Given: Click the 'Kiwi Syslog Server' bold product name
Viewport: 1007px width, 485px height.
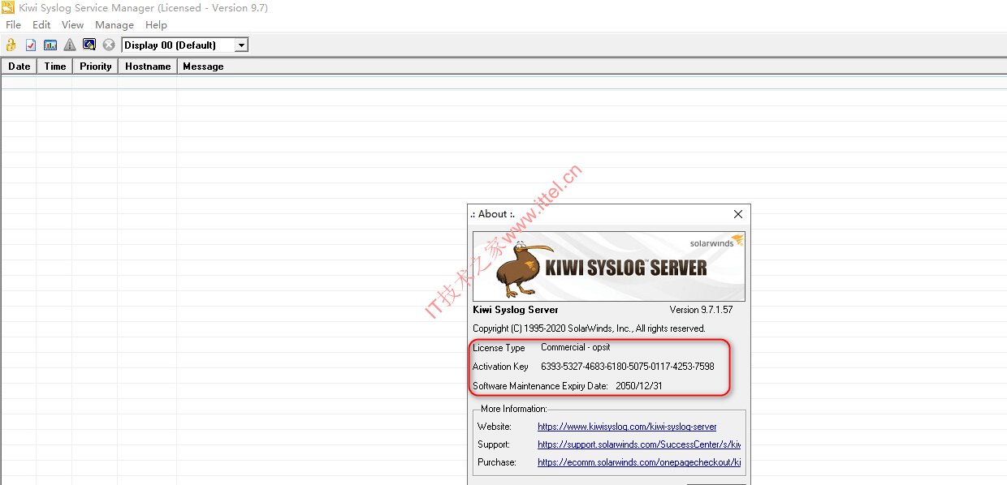Looking at the screenshot, I should [516, 310].
